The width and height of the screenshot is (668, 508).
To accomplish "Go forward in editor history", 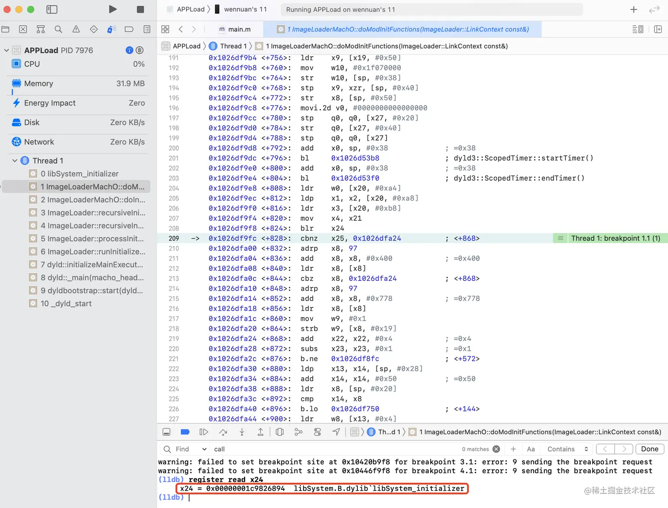I will [x=194, y=29].
